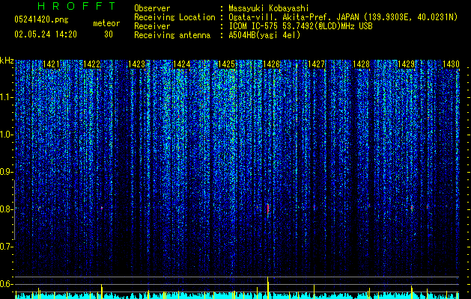Image resolution: width=471 pixels, height=299 pixels.
Task: Click the 1421 time marker
Action: [x=51, y=64]
